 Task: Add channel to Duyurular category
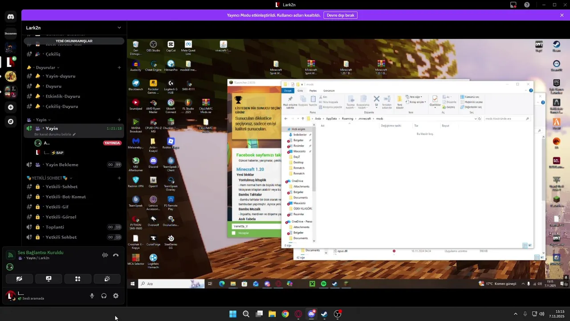pos(119,67)
